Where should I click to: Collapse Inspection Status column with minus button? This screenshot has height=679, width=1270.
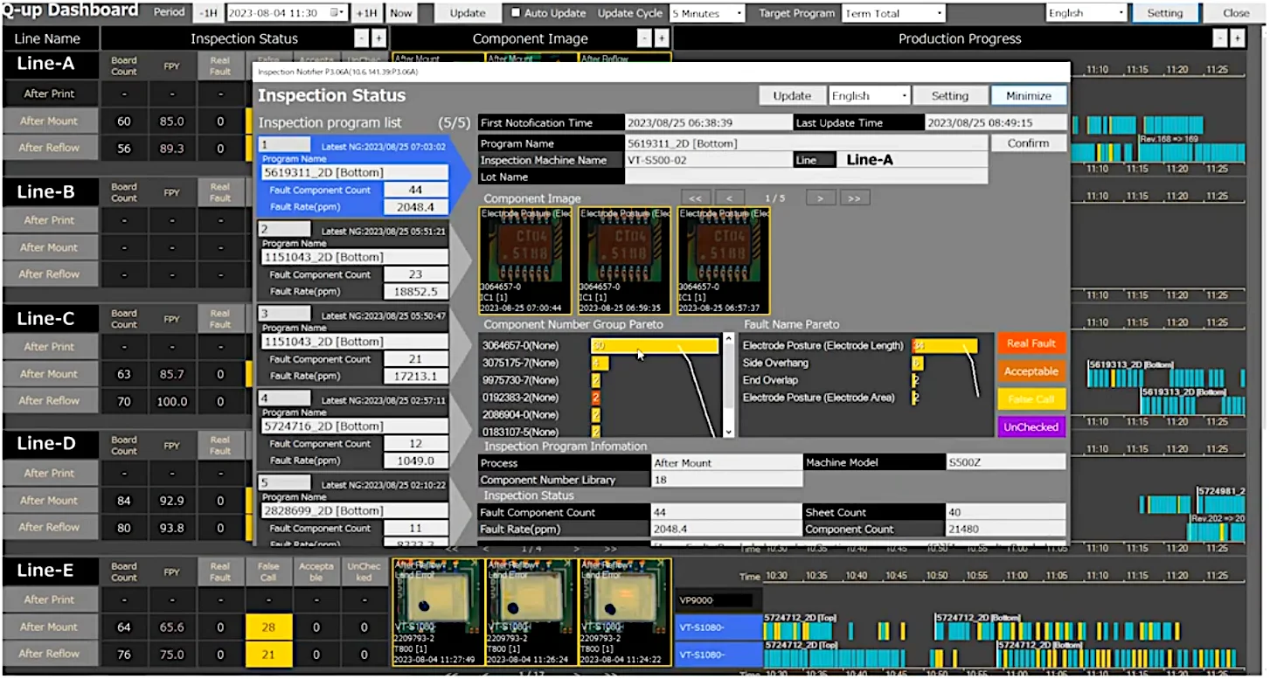point(362,38)
